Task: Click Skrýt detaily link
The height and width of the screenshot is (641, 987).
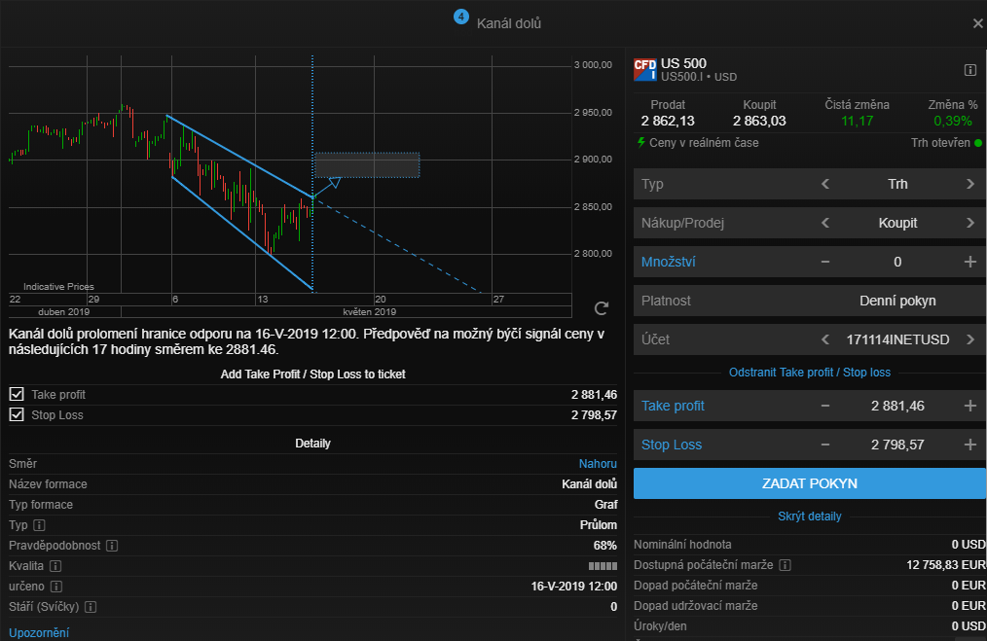Action: point(810,516)
